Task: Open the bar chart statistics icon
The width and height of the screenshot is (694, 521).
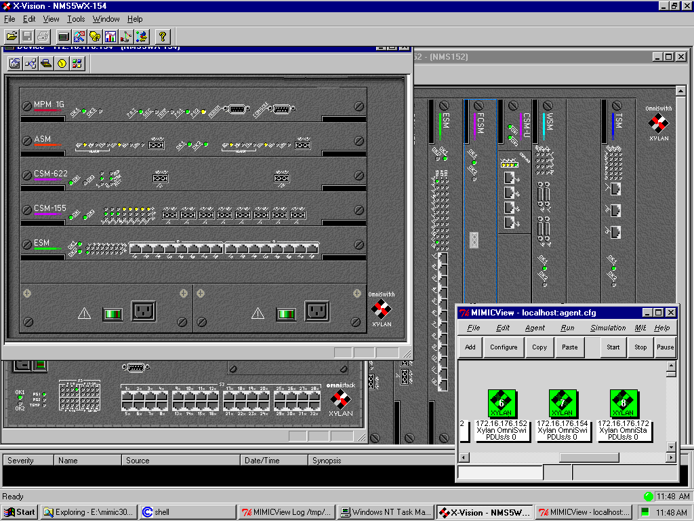Action: (110, 37)
